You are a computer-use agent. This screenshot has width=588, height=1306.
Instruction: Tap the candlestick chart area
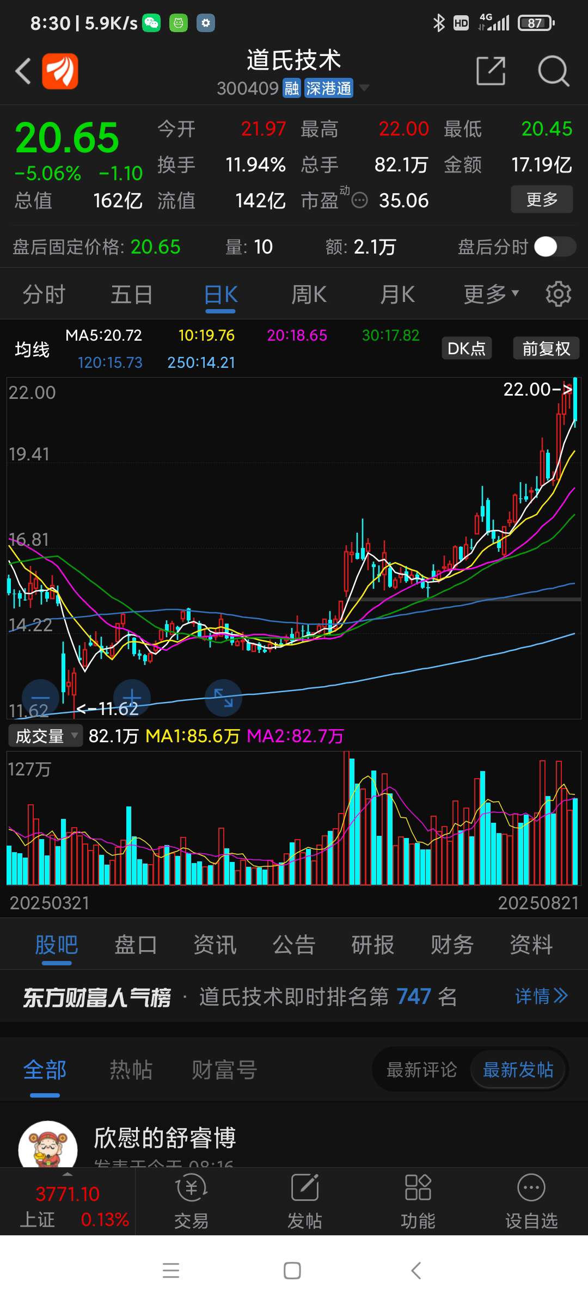point(294,548)
